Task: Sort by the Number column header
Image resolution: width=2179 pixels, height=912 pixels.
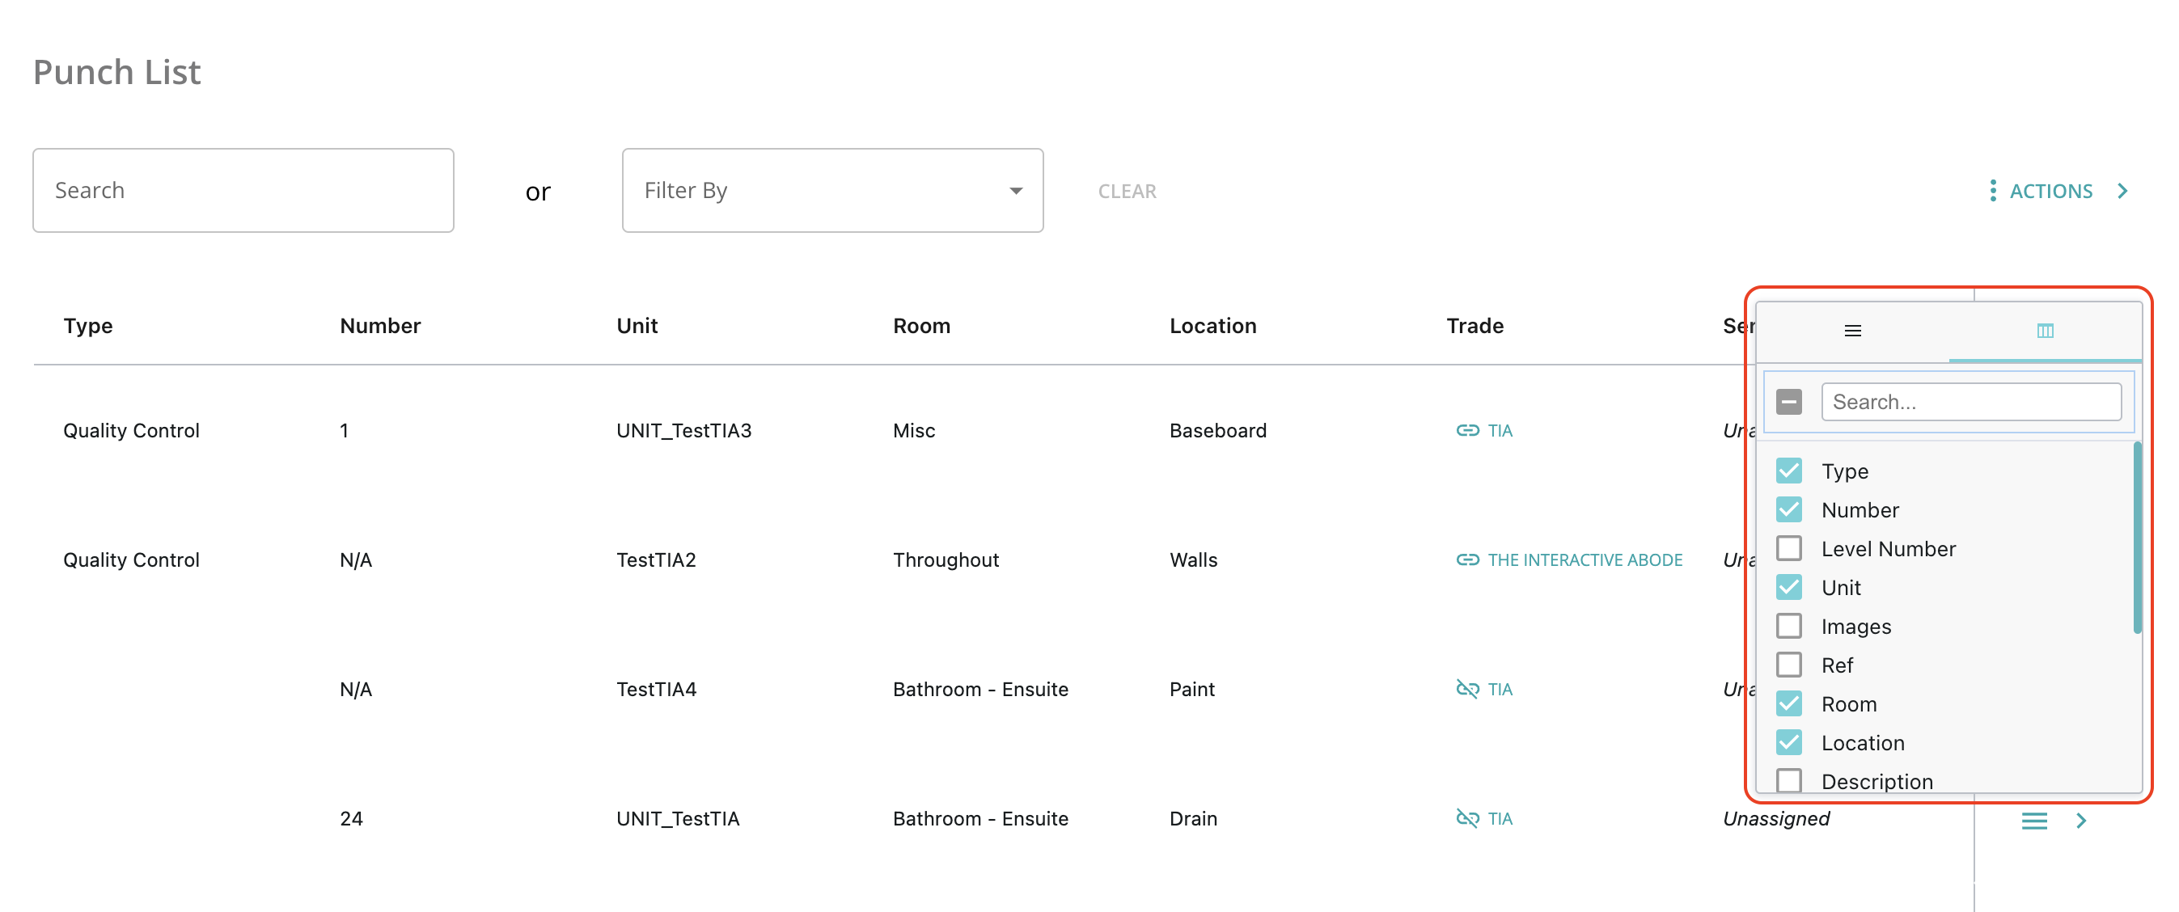Action: [380, 325]
